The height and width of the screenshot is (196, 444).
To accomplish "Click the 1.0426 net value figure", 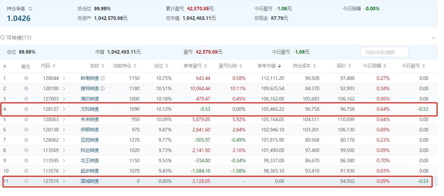I will tap(18, 18).
